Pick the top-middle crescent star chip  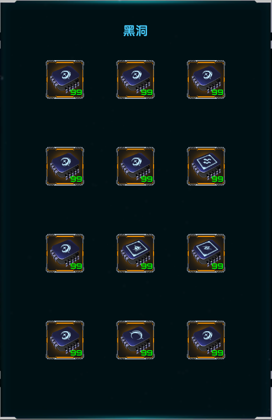(x=135, y=80)
